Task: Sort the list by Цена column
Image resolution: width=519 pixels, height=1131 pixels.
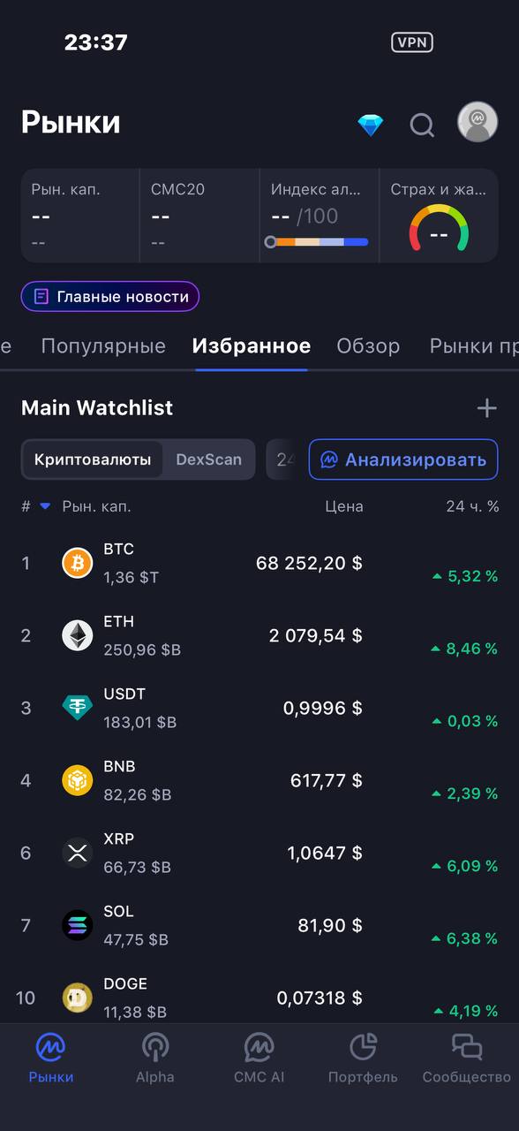Action: click(x=343, y=506)
